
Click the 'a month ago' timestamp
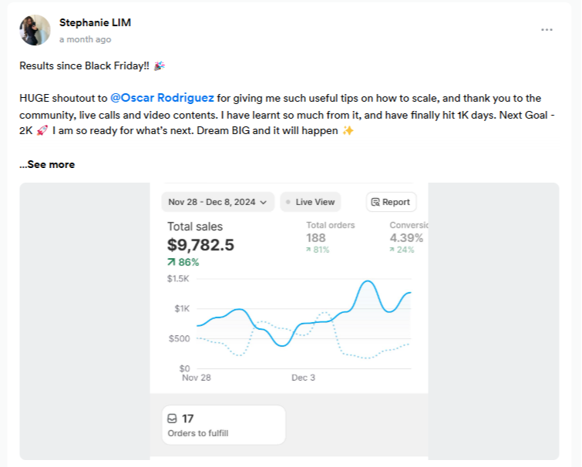tap(85, 39)
